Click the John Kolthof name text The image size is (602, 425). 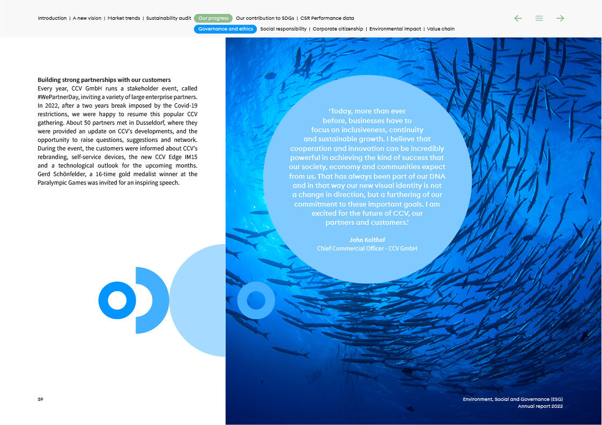pyautogui.click(x=367, y=240)
